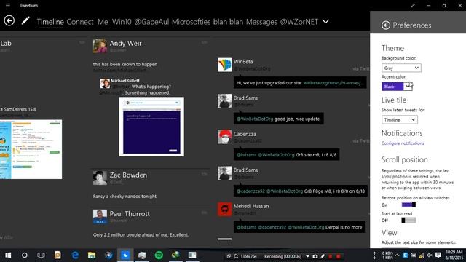Image resolution: width=466 pixels, height=262 pixels.
Task: Click Michael Gillett's small avatar
Action: [105, 84]
